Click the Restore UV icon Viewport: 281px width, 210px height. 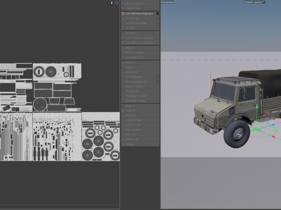[123, 139]
